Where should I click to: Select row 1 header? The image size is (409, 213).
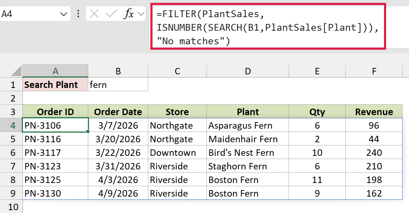click(x=11, y=85)
